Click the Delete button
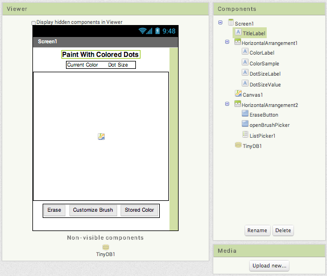This screenshot has width=327, height=276. [283, 230]
